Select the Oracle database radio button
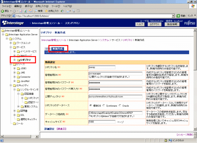 (x=120, y=105)
